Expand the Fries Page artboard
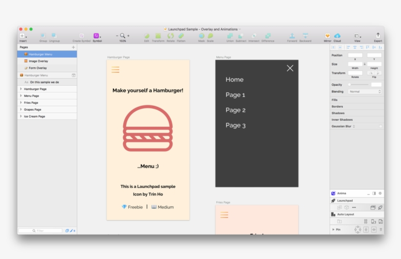 pyautogui.click(x=21, y=102)
